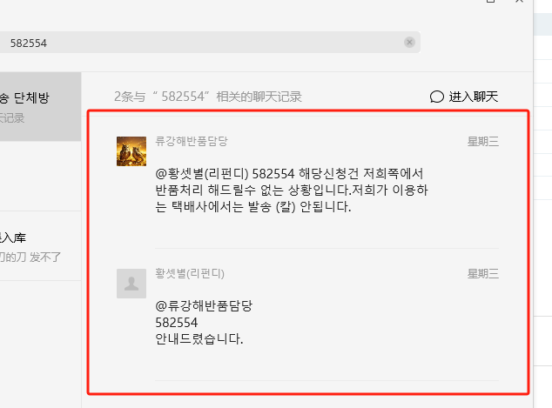Select the 단체방 group chat result
This screenshot has width=552, height=408.
40,107
